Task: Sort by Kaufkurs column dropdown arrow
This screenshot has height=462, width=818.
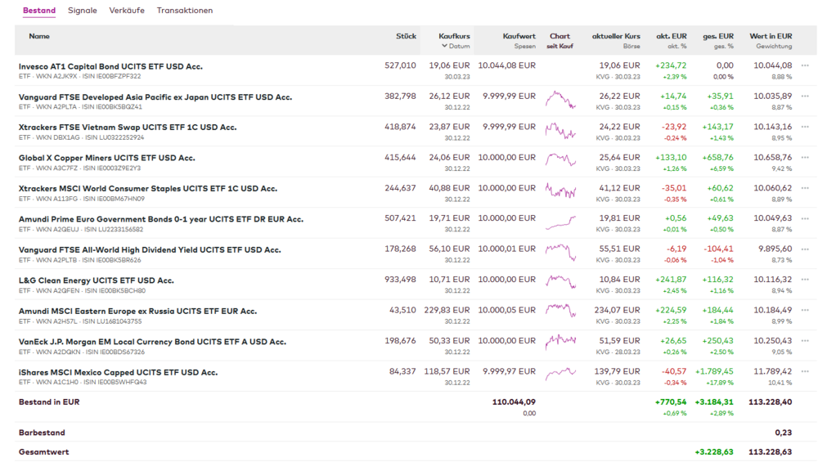Action: [445, 47]
